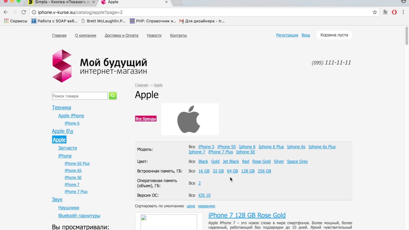Sort products by цене
The width and height of the screenshot is (409, 230).
191,206
